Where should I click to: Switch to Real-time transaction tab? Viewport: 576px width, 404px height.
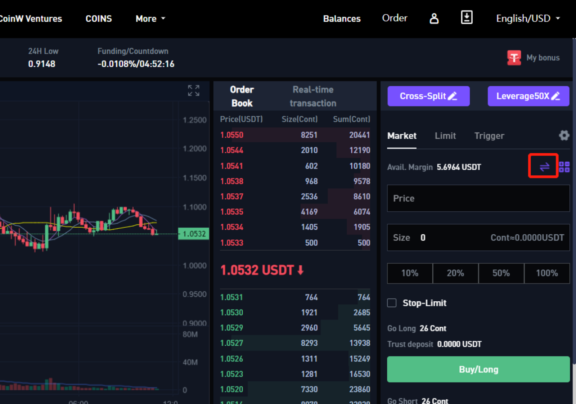(x=313, y=96)
